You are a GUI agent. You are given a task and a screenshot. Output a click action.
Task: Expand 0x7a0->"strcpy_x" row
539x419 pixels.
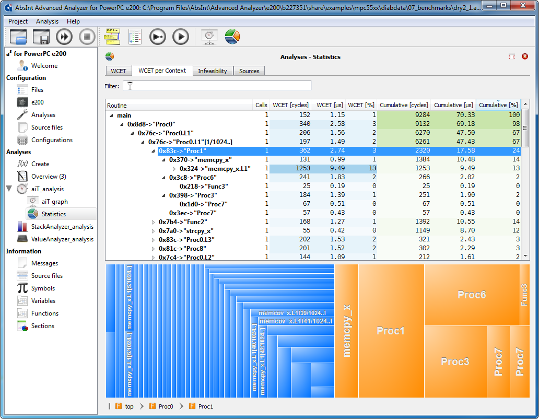coord(154,231)
